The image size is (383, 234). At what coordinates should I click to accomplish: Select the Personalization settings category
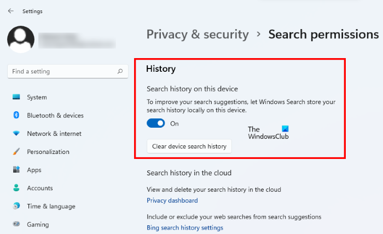click(x=48, y=152)
